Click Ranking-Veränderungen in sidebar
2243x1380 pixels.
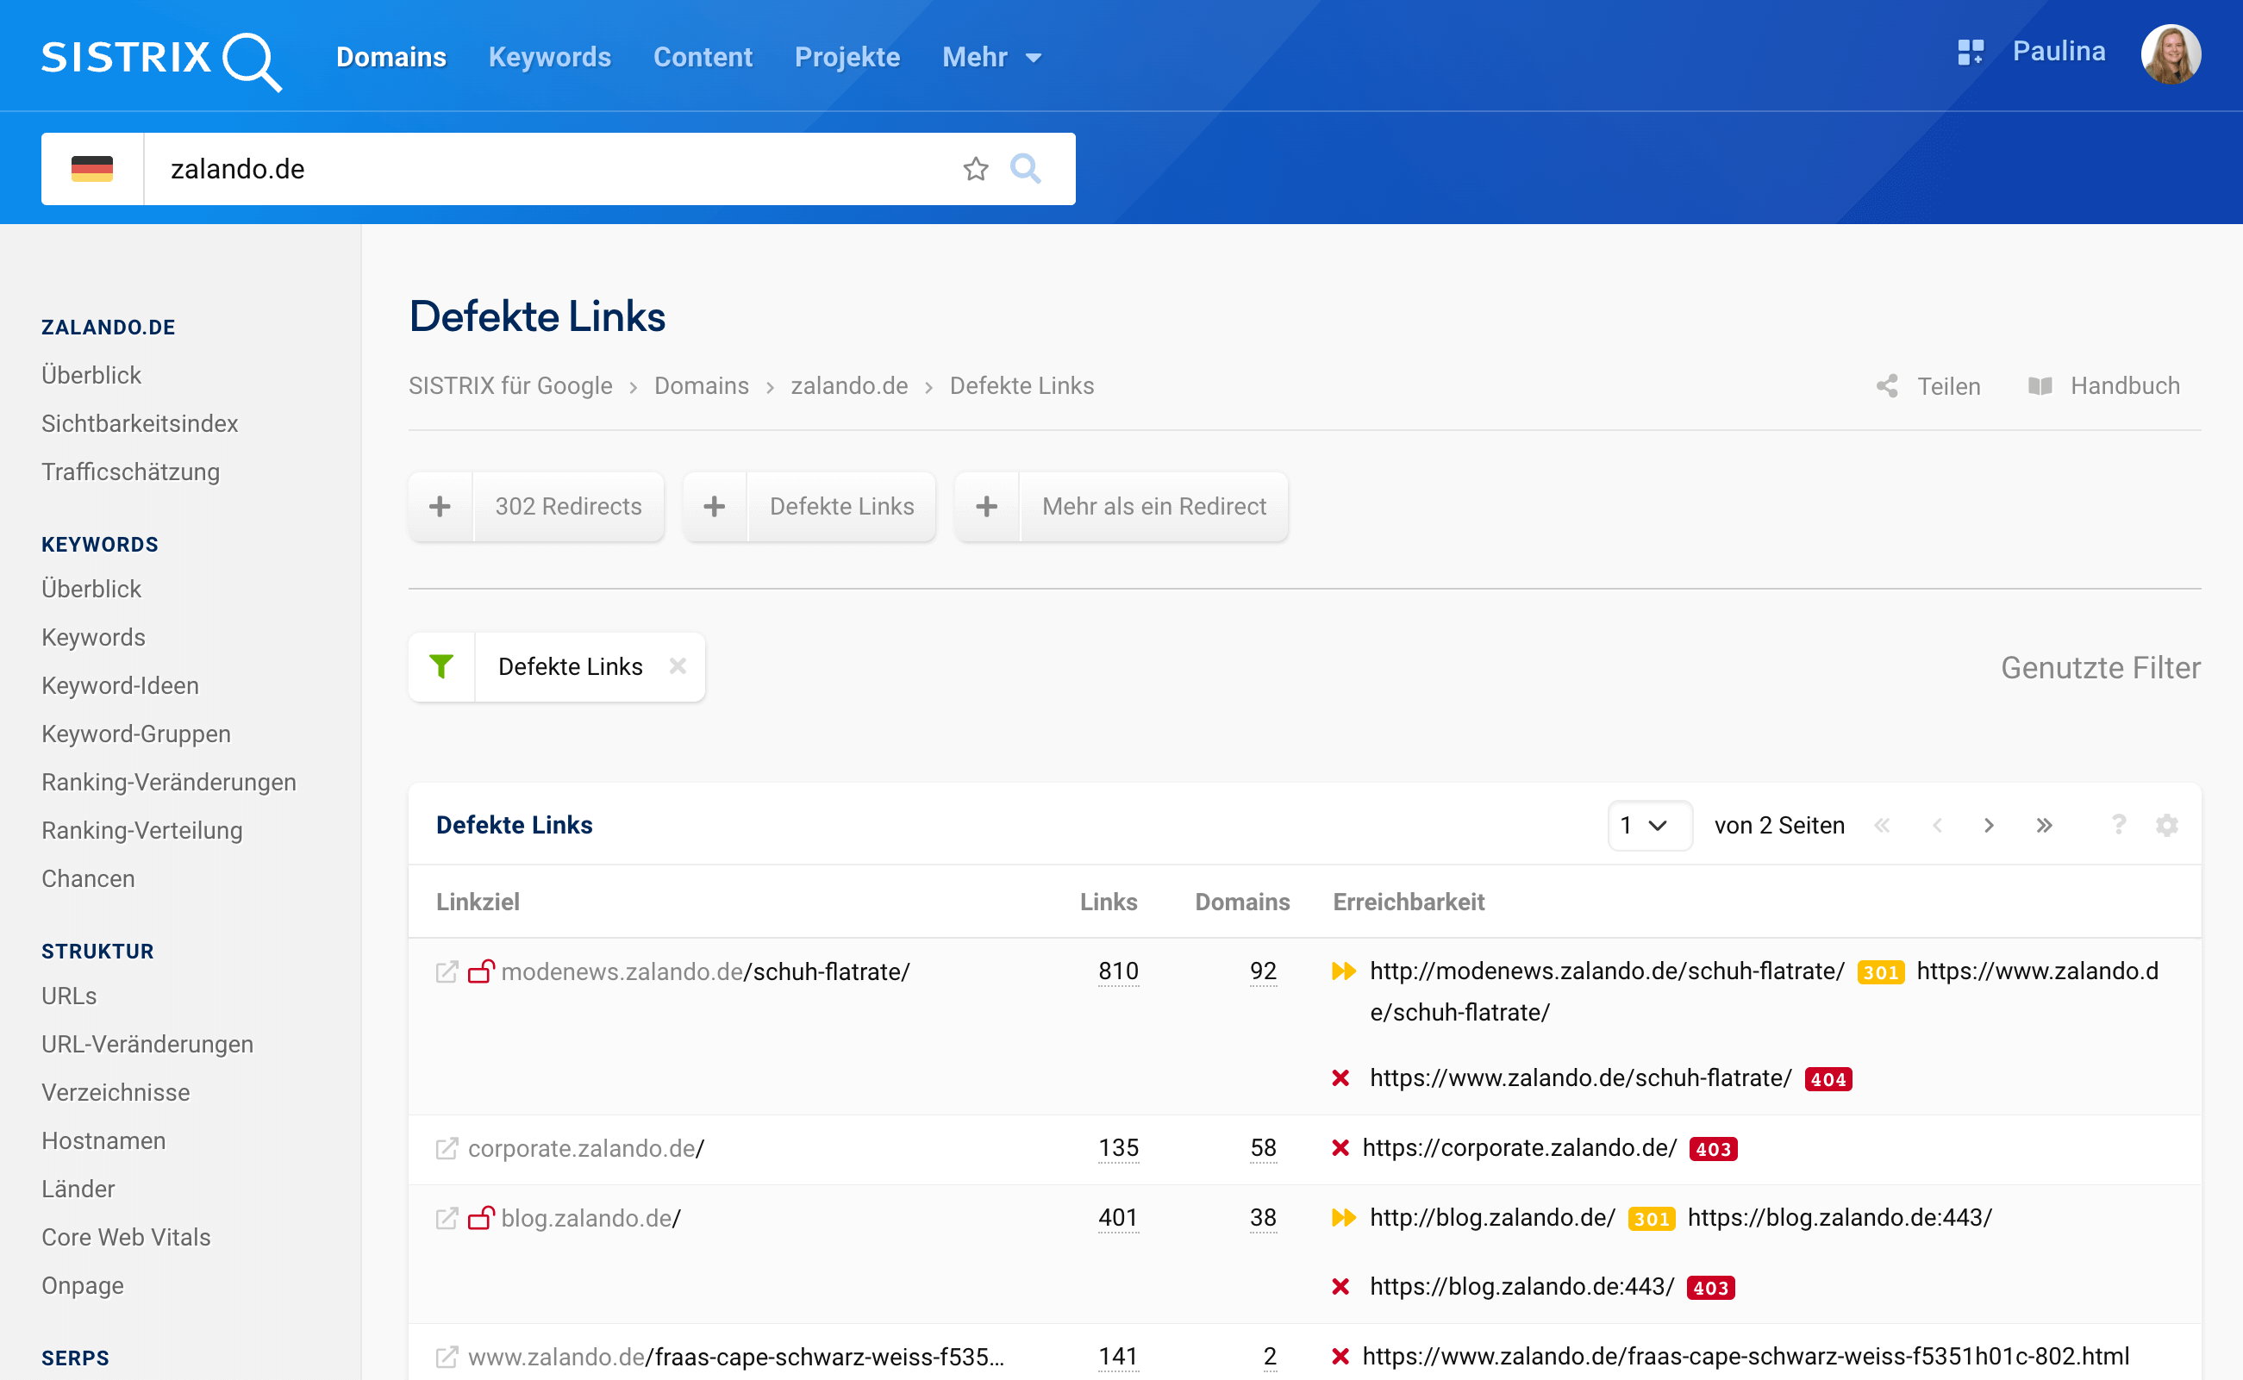[x=168, y=781]
